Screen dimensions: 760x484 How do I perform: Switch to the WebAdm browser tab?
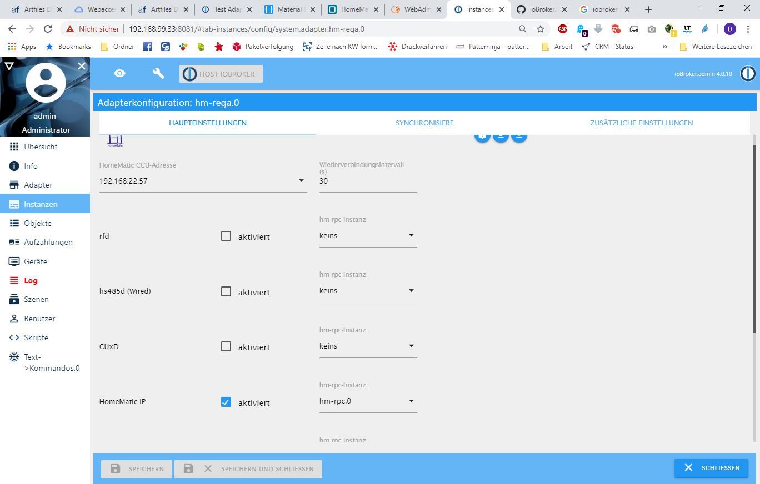click(416, 9)
